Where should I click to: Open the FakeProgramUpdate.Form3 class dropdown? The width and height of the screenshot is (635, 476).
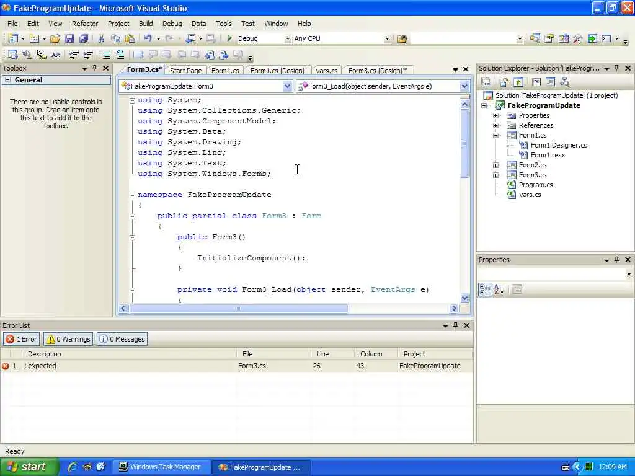coord(287,86)
